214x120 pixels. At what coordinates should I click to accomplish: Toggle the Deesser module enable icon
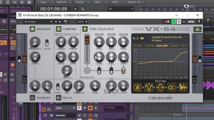pos(32,29)
